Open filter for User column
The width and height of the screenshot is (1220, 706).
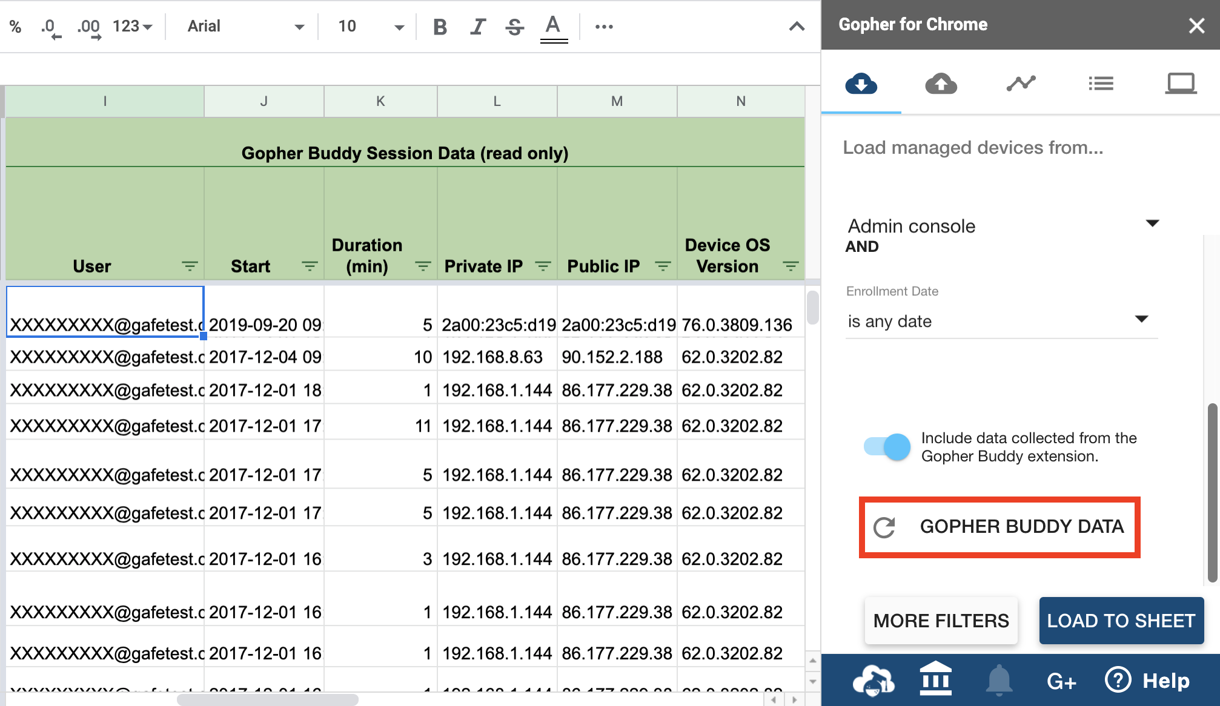pos(190,266)
